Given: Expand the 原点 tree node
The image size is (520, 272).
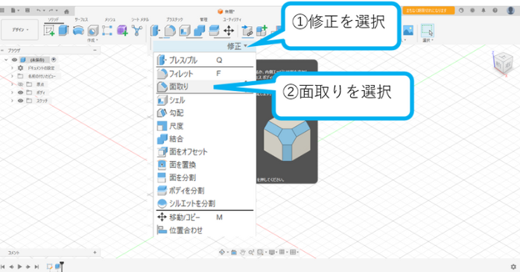Looking at the screenshot, I should click(12, 84).
